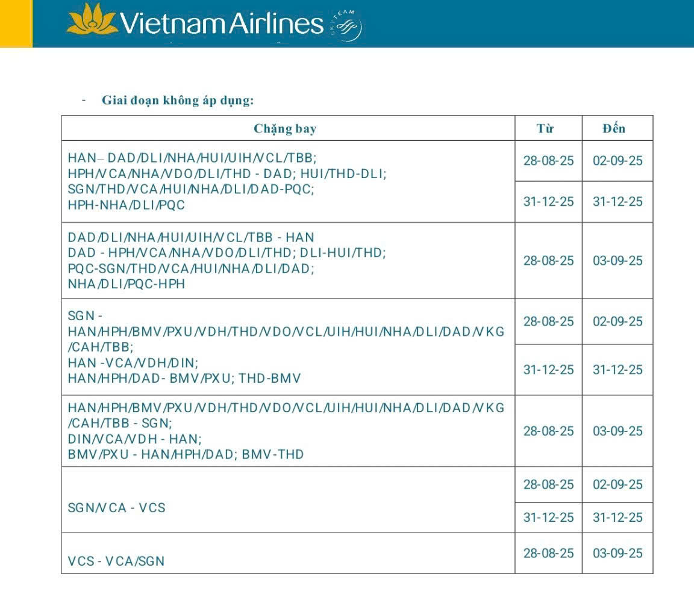The image size is (694, 594).
Task: Click the SkyTeam emblem icon
Action: [346, 26]
